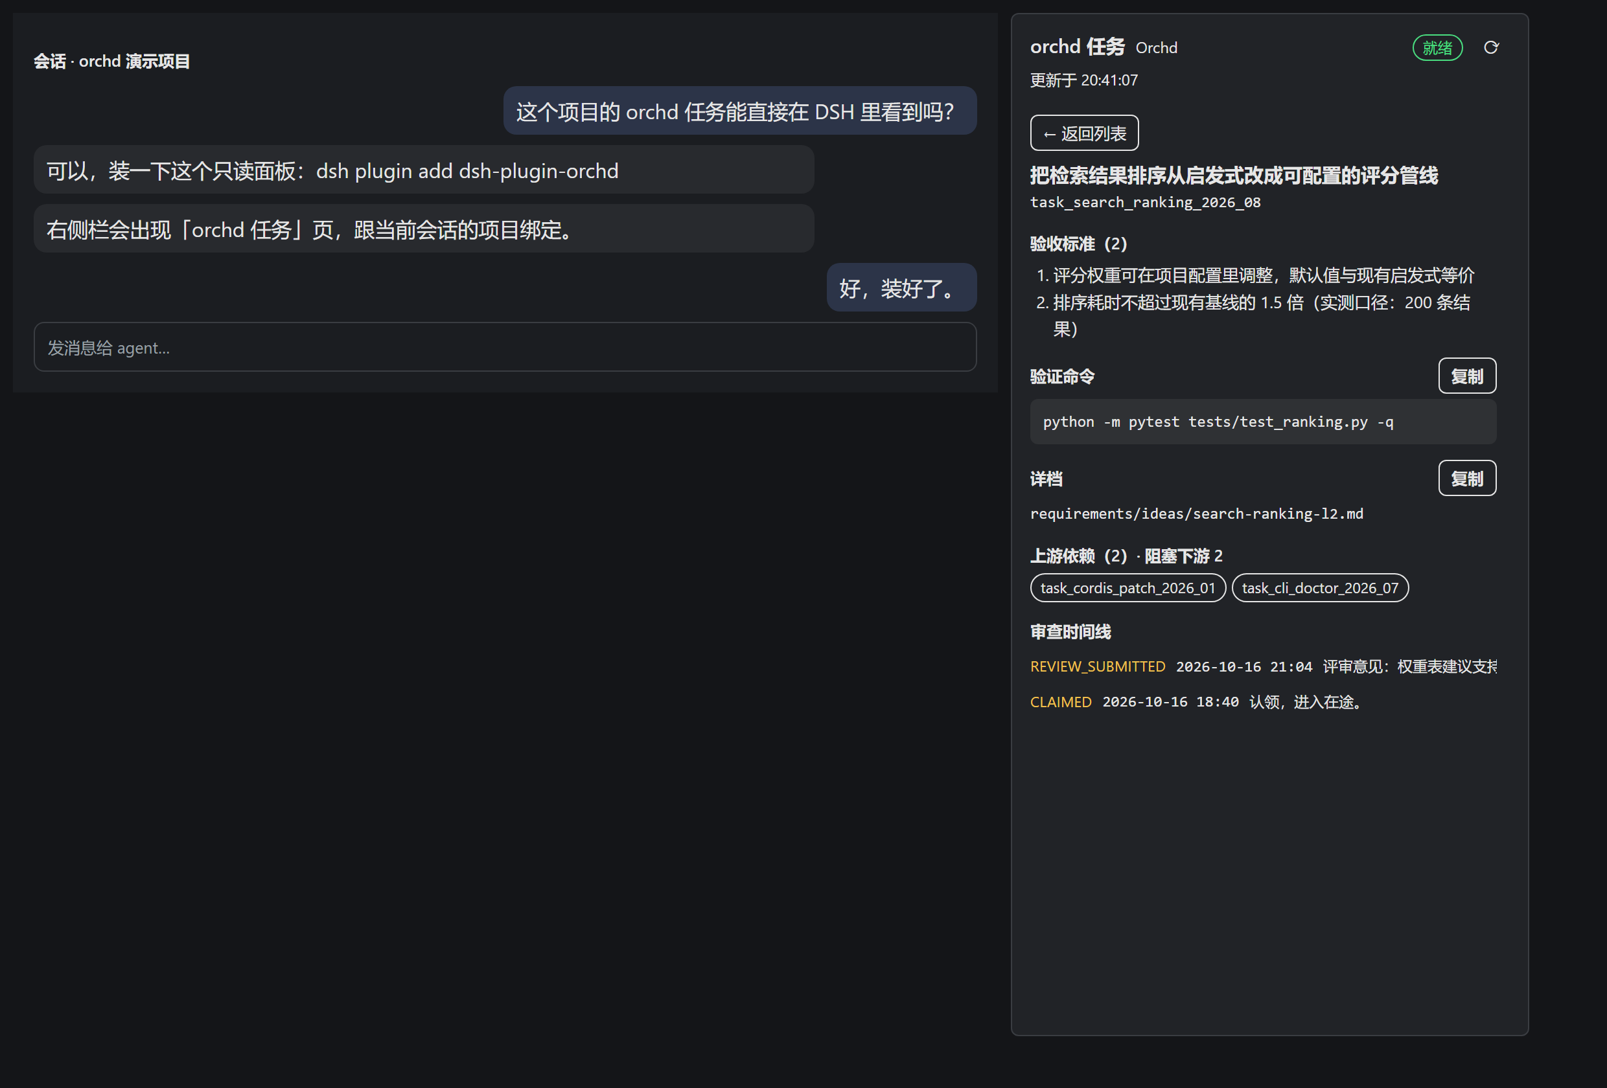Click first acceptance criterion about 评分权重
The height and width of the screenshot is (1088, 1607).
[x=1263, y=275]
